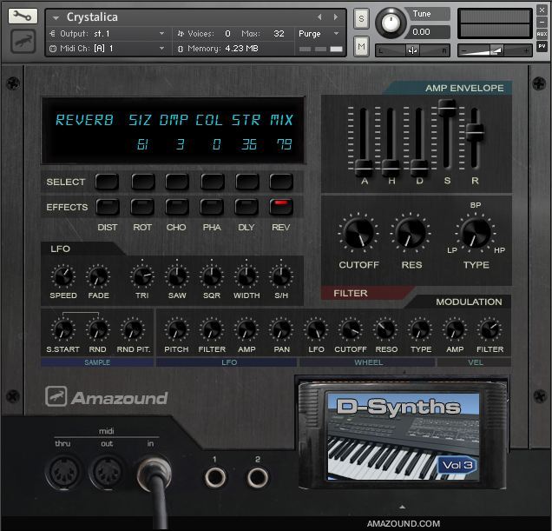Click the Hold (H) envelope fader
This screenshot has width=552, height=531.
391,167
